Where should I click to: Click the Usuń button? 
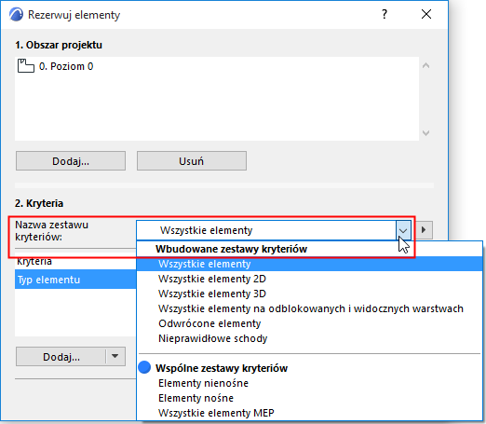tap(192, 161)
